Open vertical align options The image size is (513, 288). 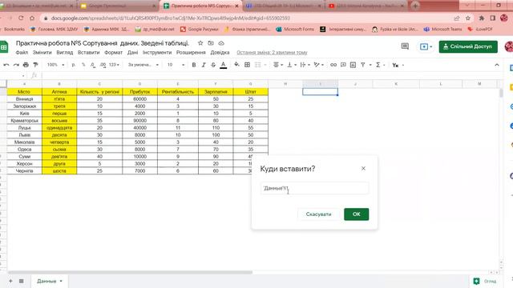292,65
